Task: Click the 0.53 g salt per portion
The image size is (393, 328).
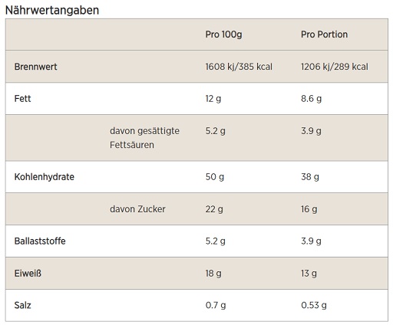Action: coord(314,306)
